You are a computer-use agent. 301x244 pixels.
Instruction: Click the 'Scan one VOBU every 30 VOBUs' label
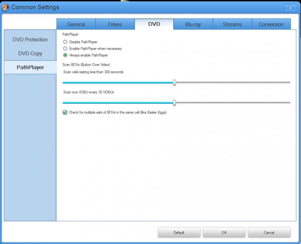click(x=89, y=92)
